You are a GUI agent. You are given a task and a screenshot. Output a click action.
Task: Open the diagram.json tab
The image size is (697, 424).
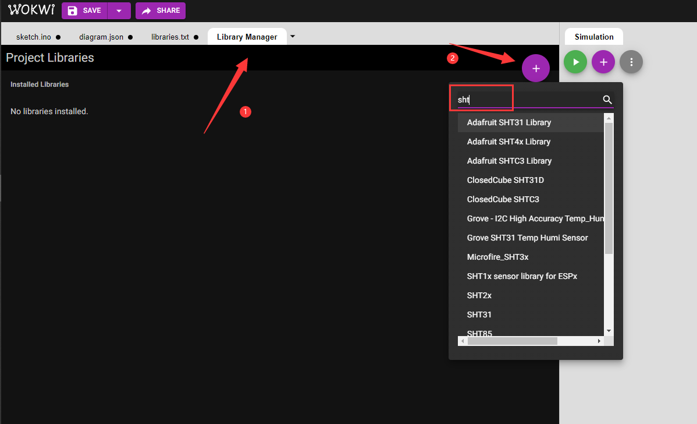pyautogui.click(x=101, y=37)
